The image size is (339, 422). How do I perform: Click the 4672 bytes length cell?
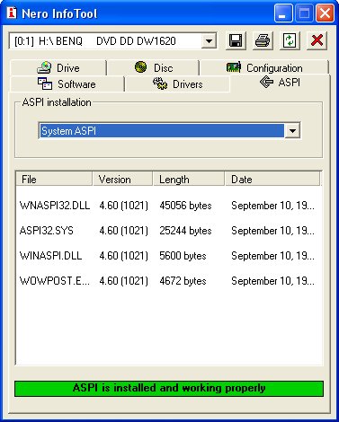tap(183, 281)
